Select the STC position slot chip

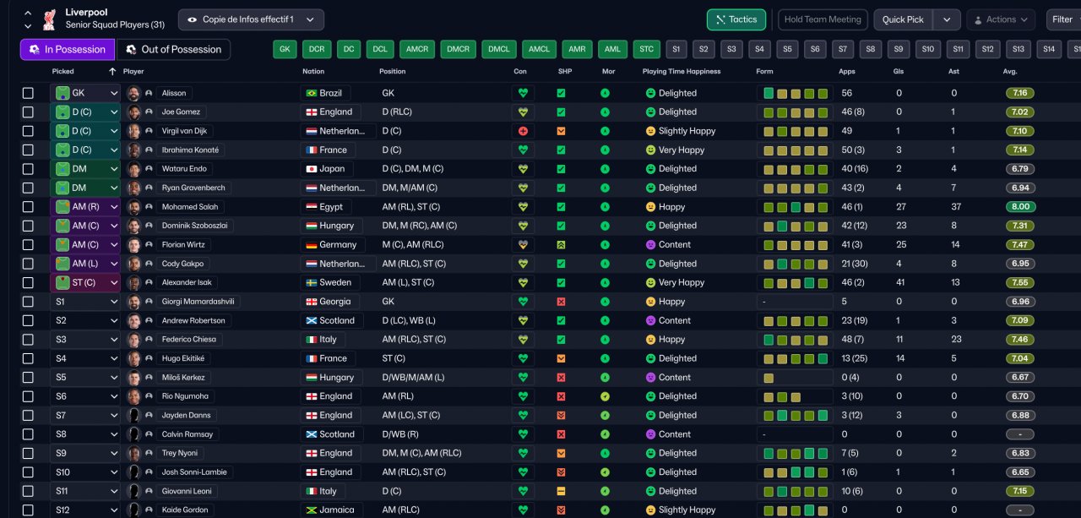coord(646,49)
